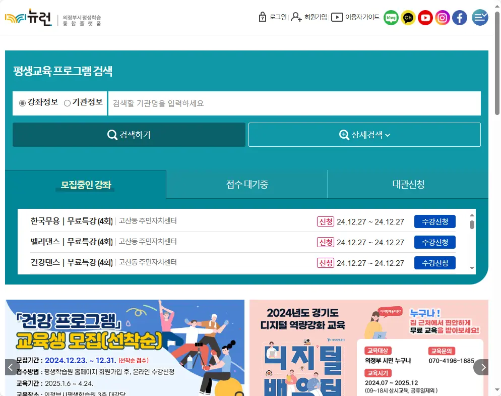Click the rightmost blue circular icon in header
This screenshot has width=501, height=396.
pyautogui.click(x=479, y=18)
